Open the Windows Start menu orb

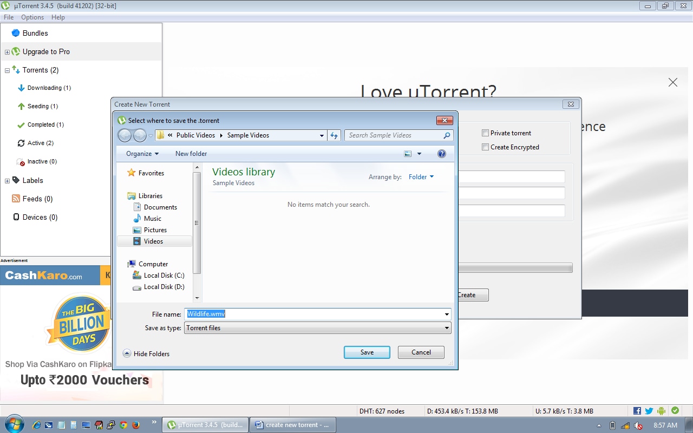pyautogui.click(x=14, y=424)
